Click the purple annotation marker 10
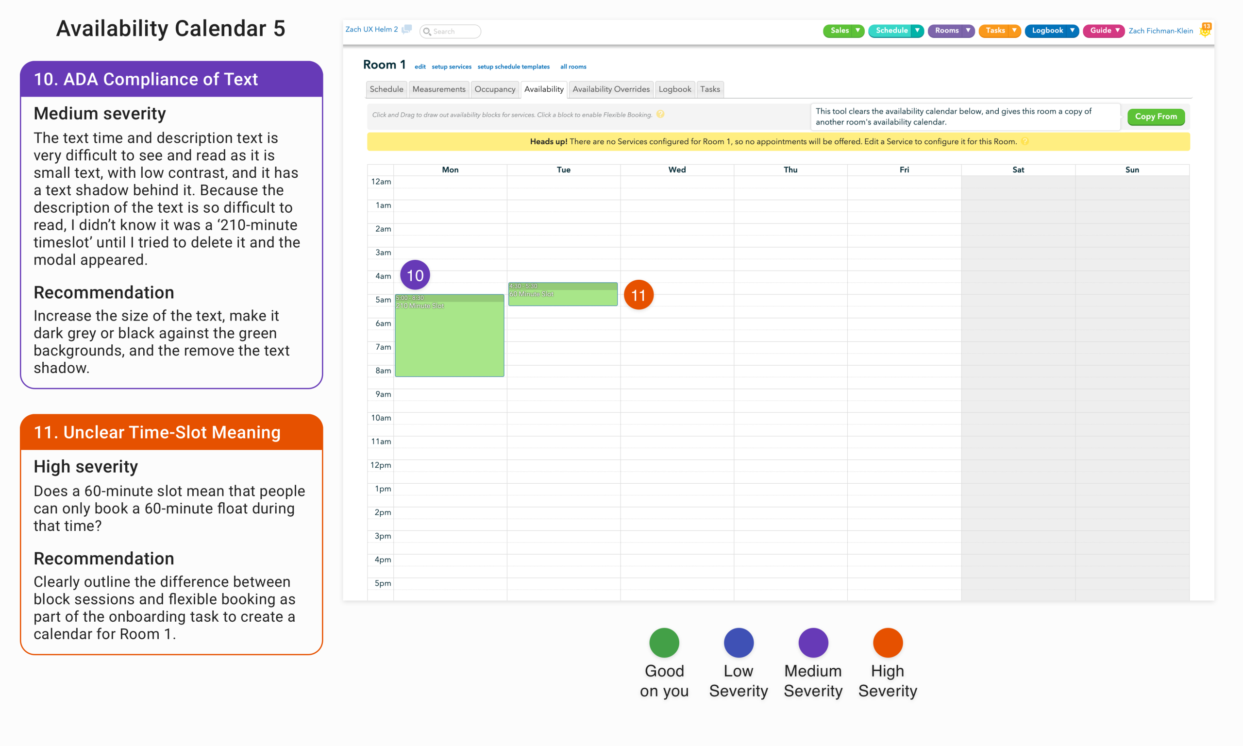Viewport: 1243px width, 746px height. point(415,275)
